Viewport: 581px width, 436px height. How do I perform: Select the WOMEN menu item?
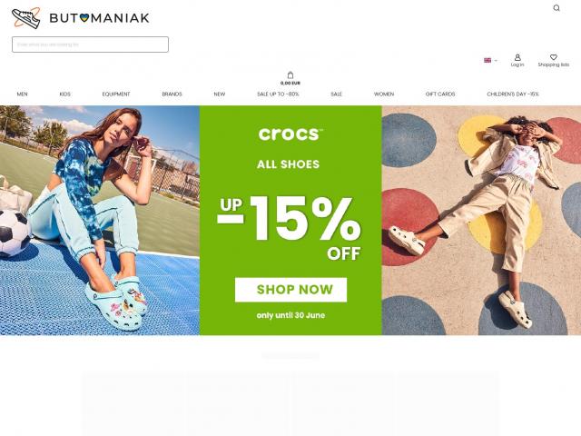(384, 94)
